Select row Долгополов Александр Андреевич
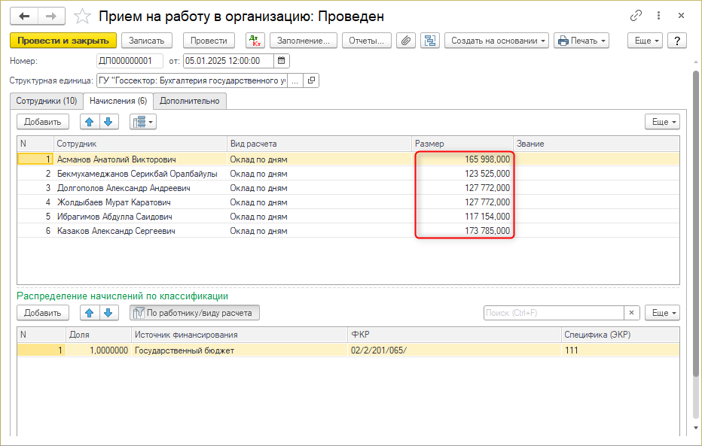Screen dimensions: 702x446 [x=348, y=188]
